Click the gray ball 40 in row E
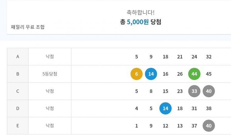Image resolution: width=231 pixels, height=138 pixels. tap(209, 126)
